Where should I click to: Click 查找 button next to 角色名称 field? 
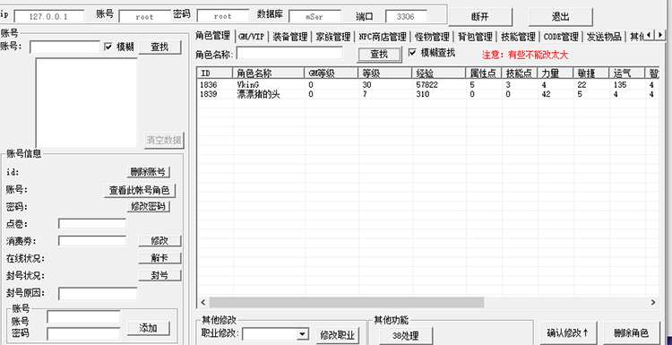379,54
